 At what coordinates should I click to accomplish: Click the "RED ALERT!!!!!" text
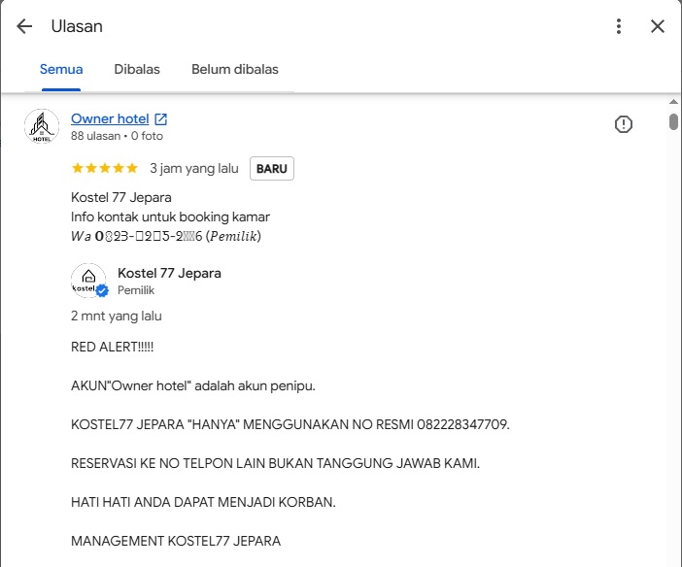coord(113,347)
